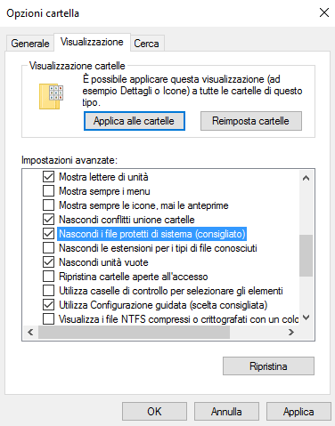335x426 pixels.
Task: Enable 'Ripristina cartelle aperte all'accesso'
Action: pyautogui.click(x=48, y=277)
